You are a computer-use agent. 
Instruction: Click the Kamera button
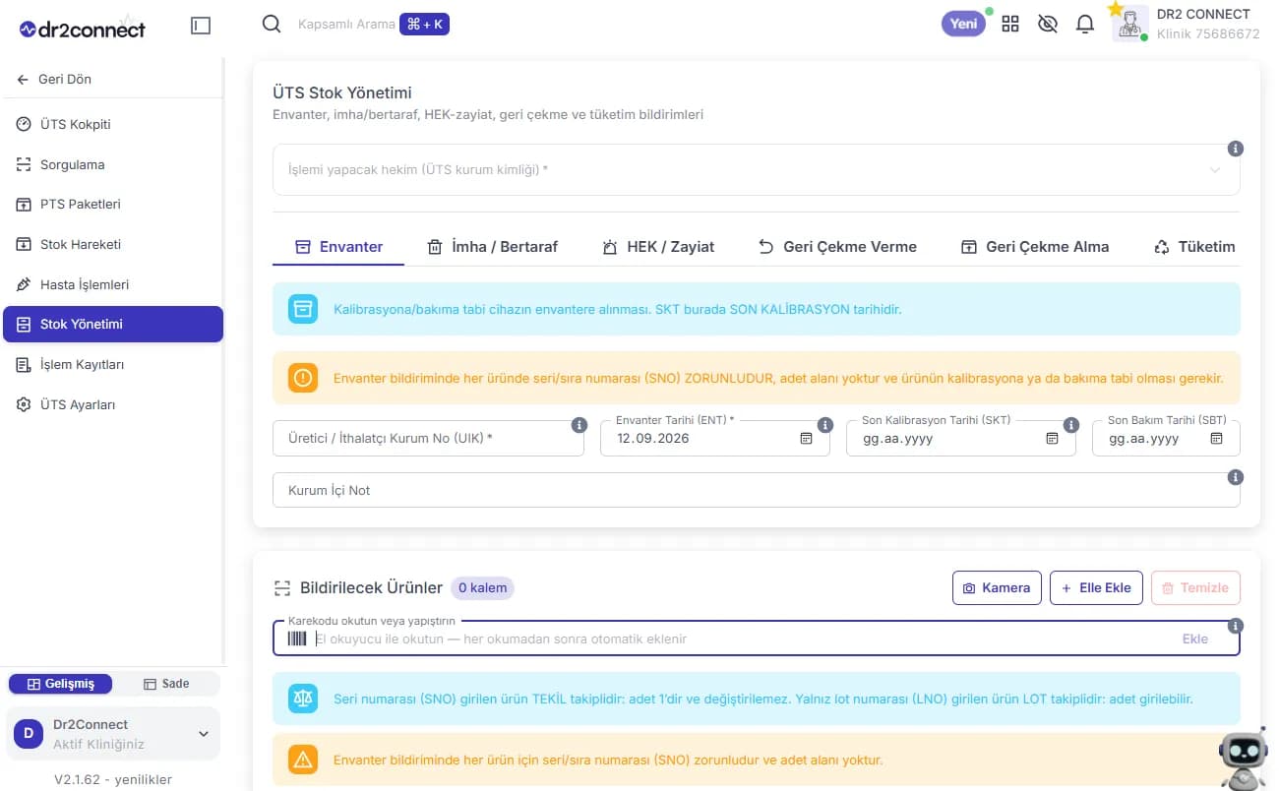(997, 587)
